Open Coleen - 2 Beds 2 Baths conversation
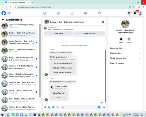Image resolution: width=146 pixels, height=117 pixels. click(20, 108)
